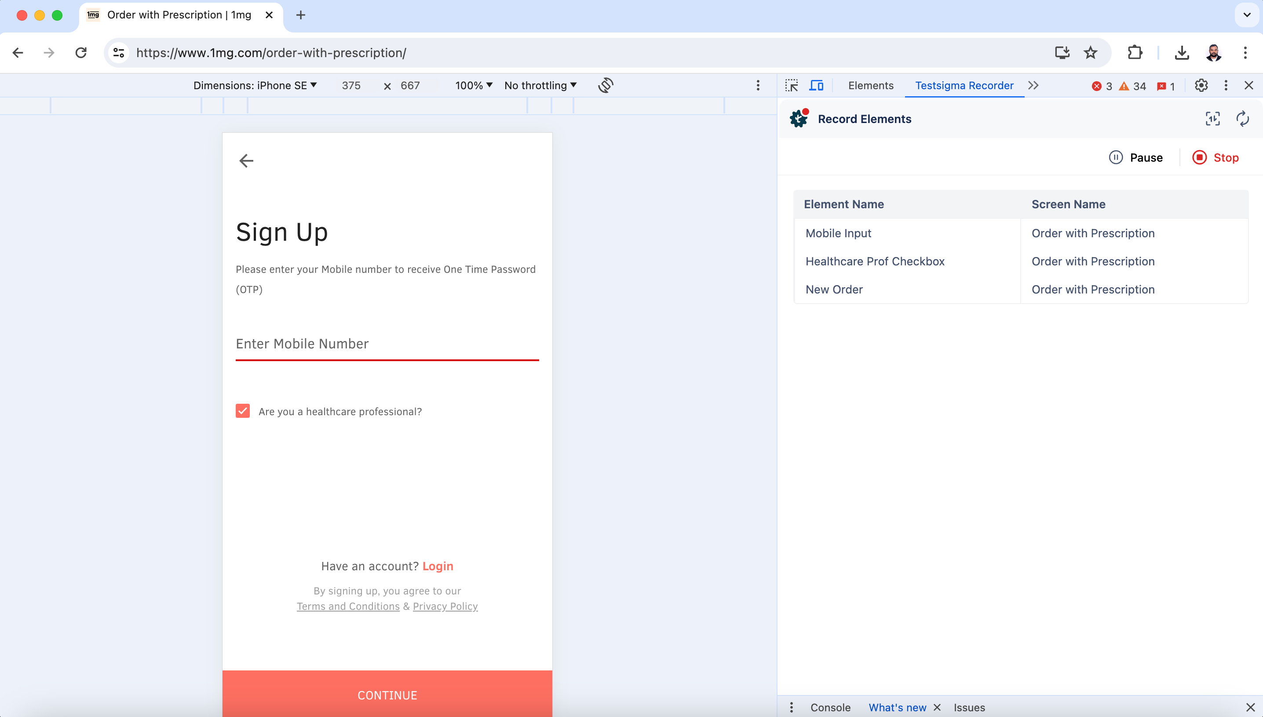Click the Testsigma capture element icon
This screenshot has height=717, width=1263.
coord(1213,119)
